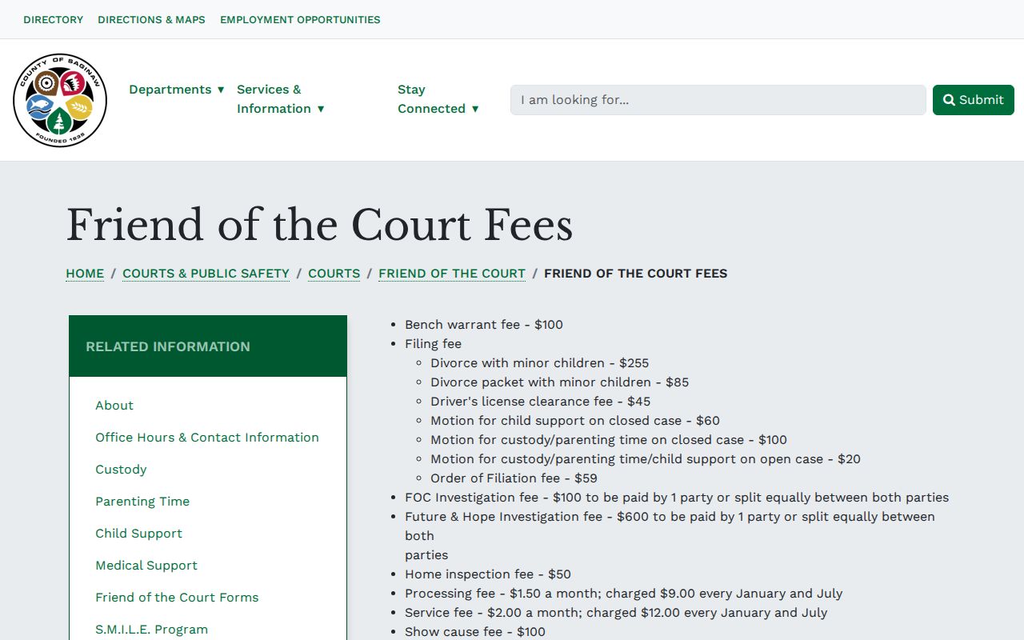This screenshot has height=640, width=1024.
Task: Click 'Show cause fee - $100' text
Action: (x=475, y=632)
